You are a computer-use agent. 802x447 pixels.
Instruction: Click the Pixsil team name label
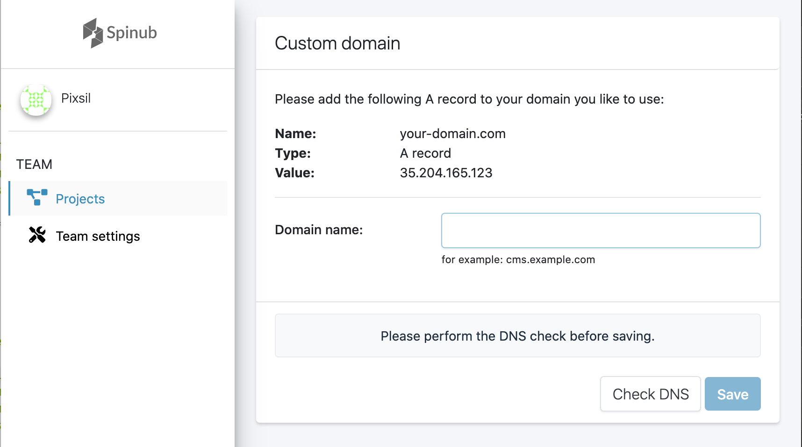pos(76,98)
